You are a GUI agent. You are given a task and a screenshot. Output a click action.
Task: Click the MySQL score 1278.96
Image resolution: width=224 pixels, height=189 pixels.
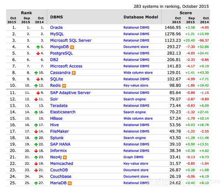(173, 34)
